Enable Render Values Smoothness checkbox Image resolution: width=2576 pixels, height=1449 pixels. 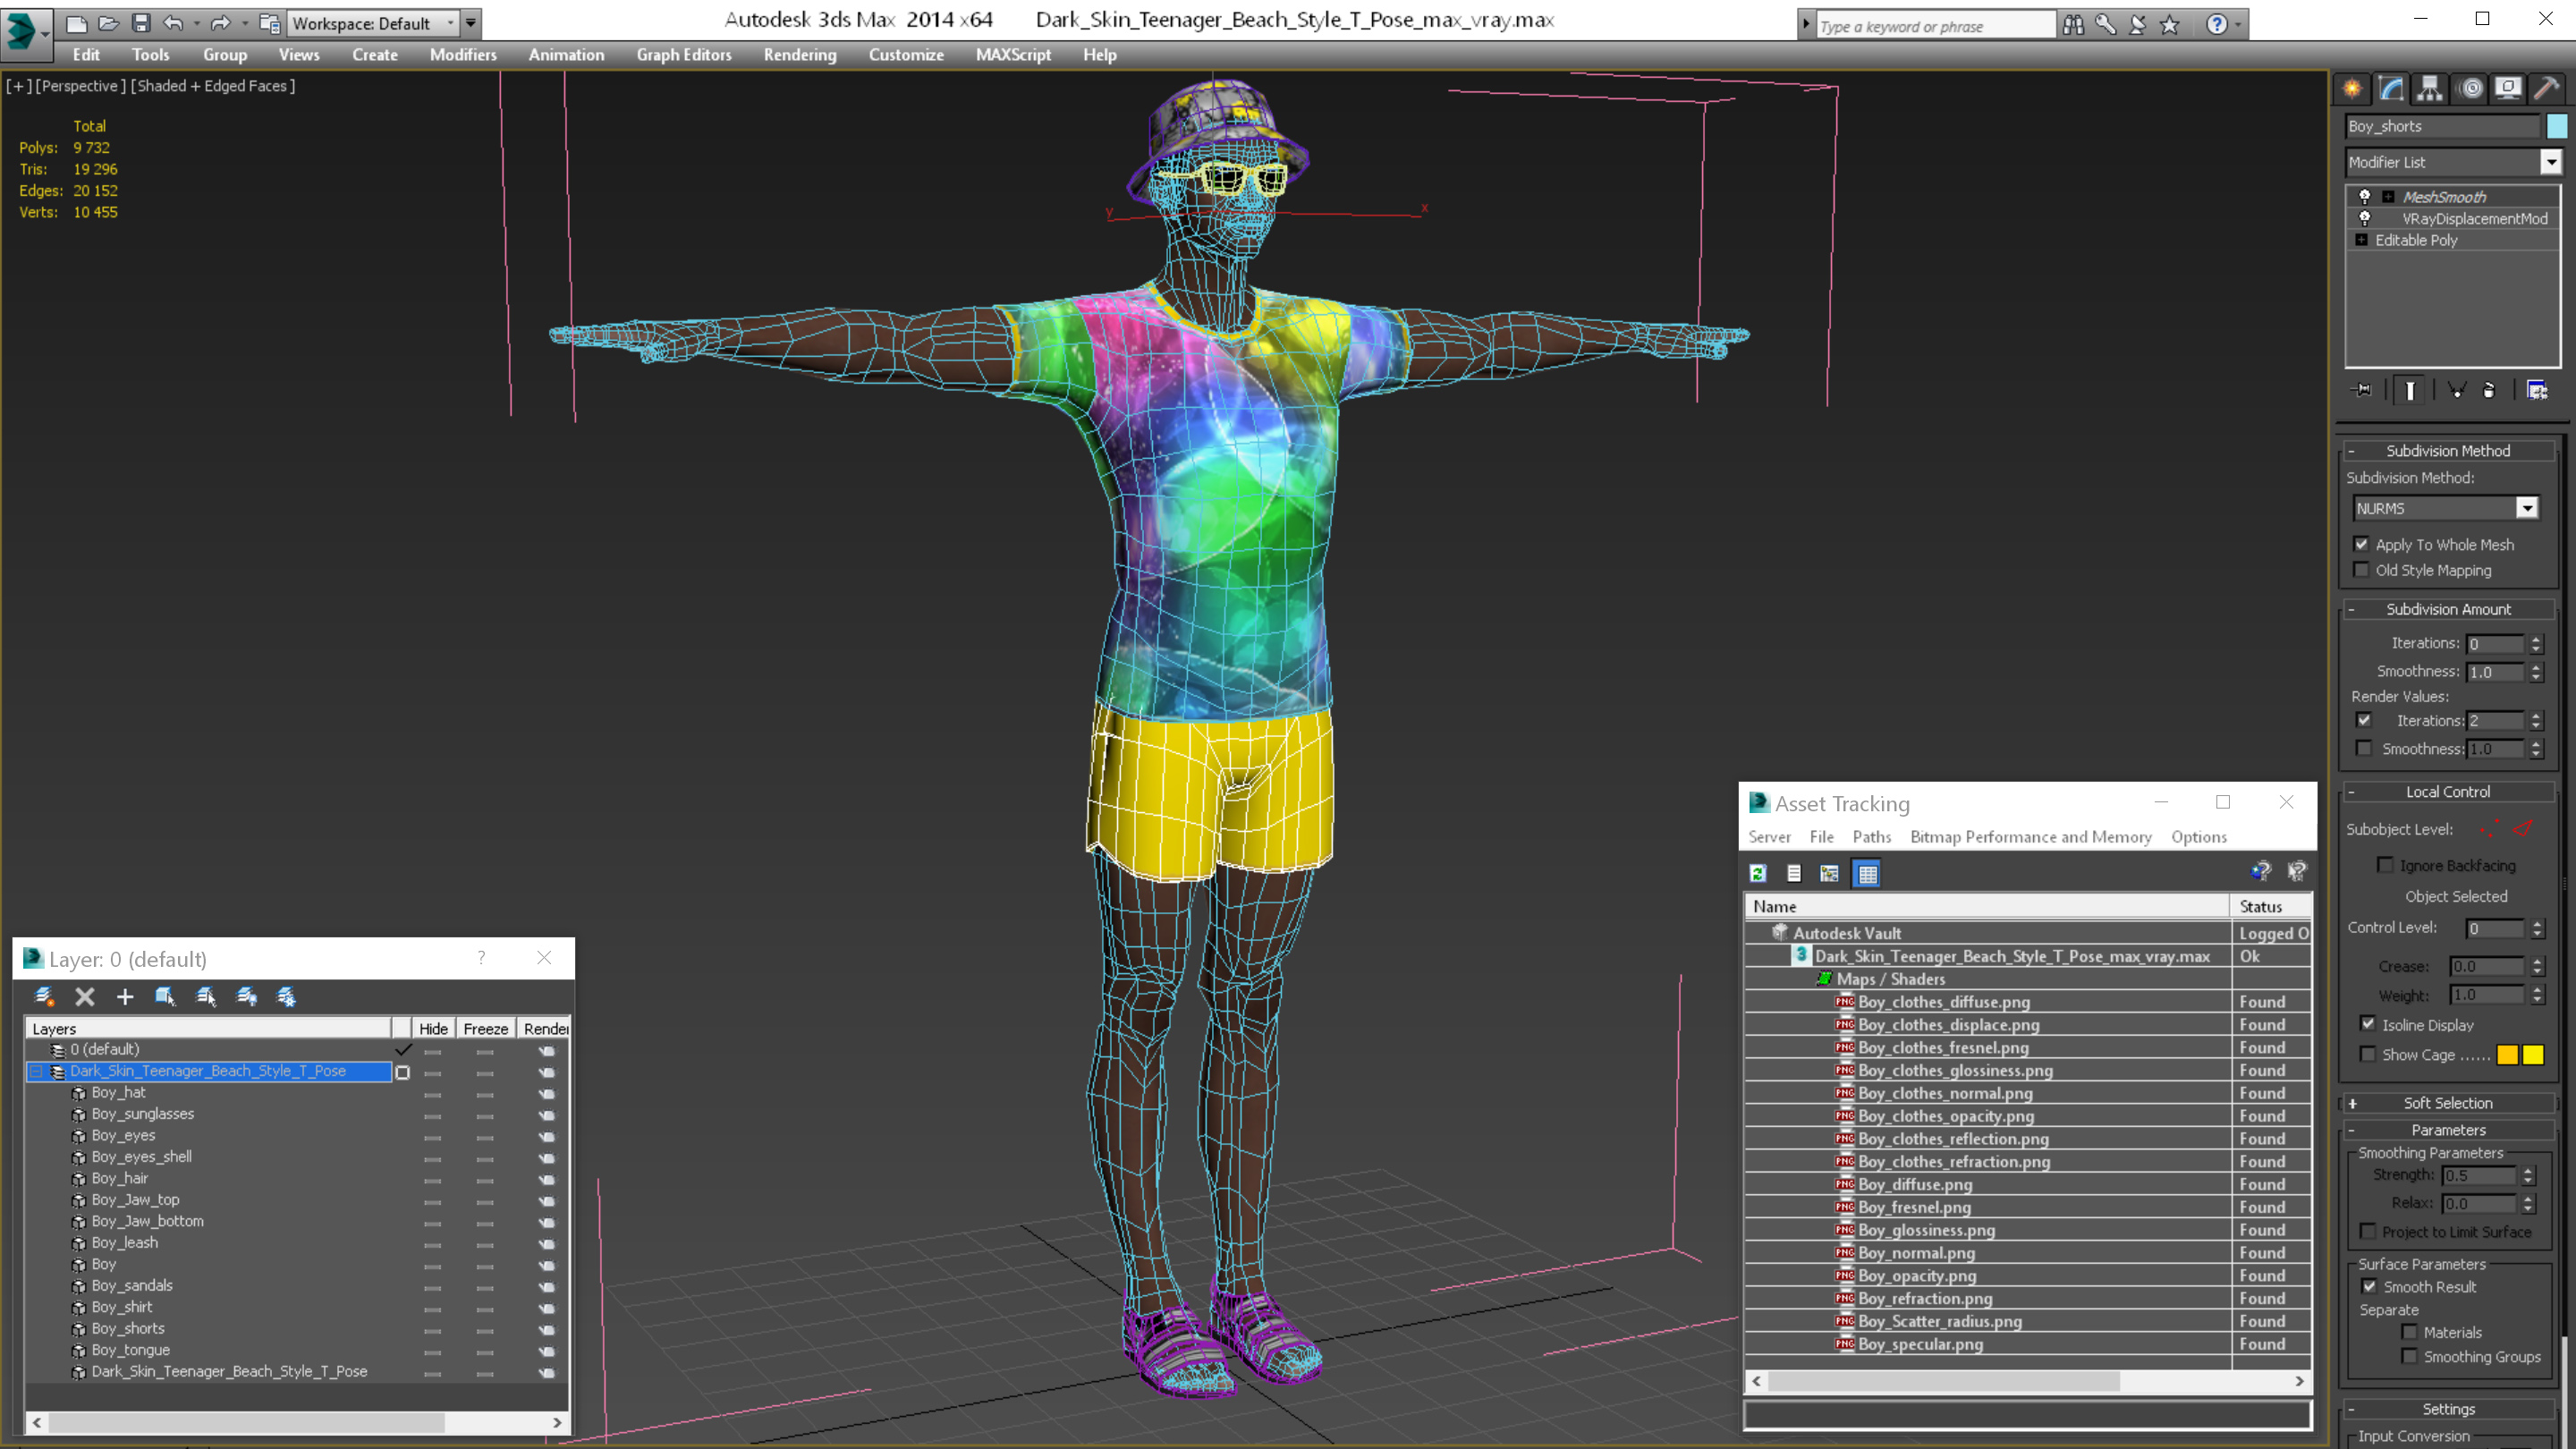tap(2364, 748)
